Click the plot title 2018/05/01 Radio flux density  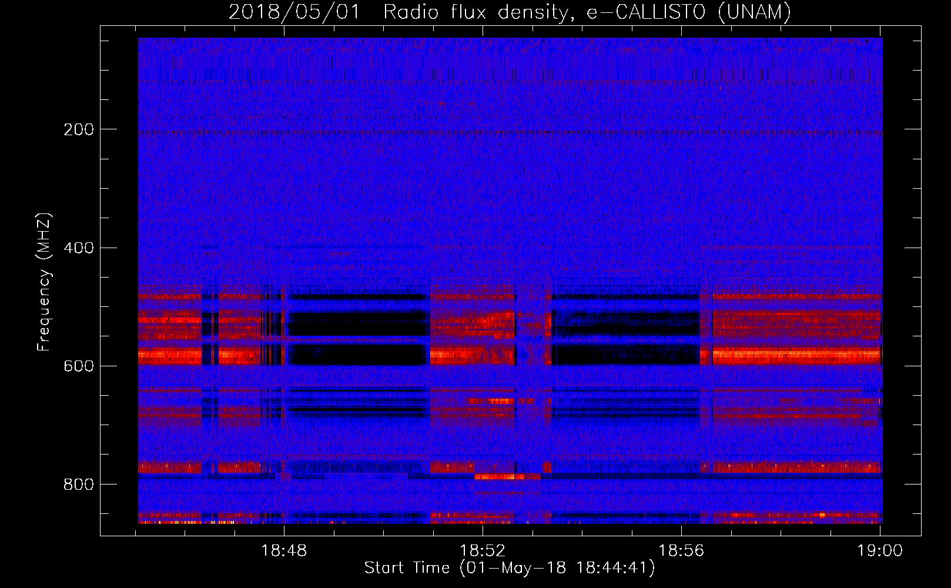tap(510, 12)
